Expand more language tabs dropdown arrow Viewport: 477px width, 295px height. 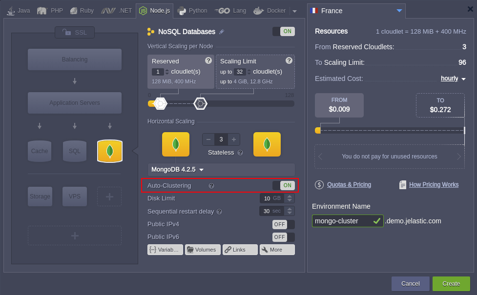pos(294,11)
